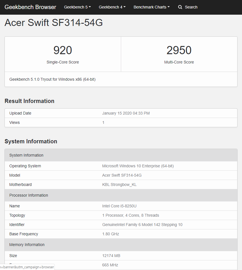242x270 pixels.
Task: Open the Geekbench 5 dropdown menu
Action: pyautogui.click(x=77, y=7)
